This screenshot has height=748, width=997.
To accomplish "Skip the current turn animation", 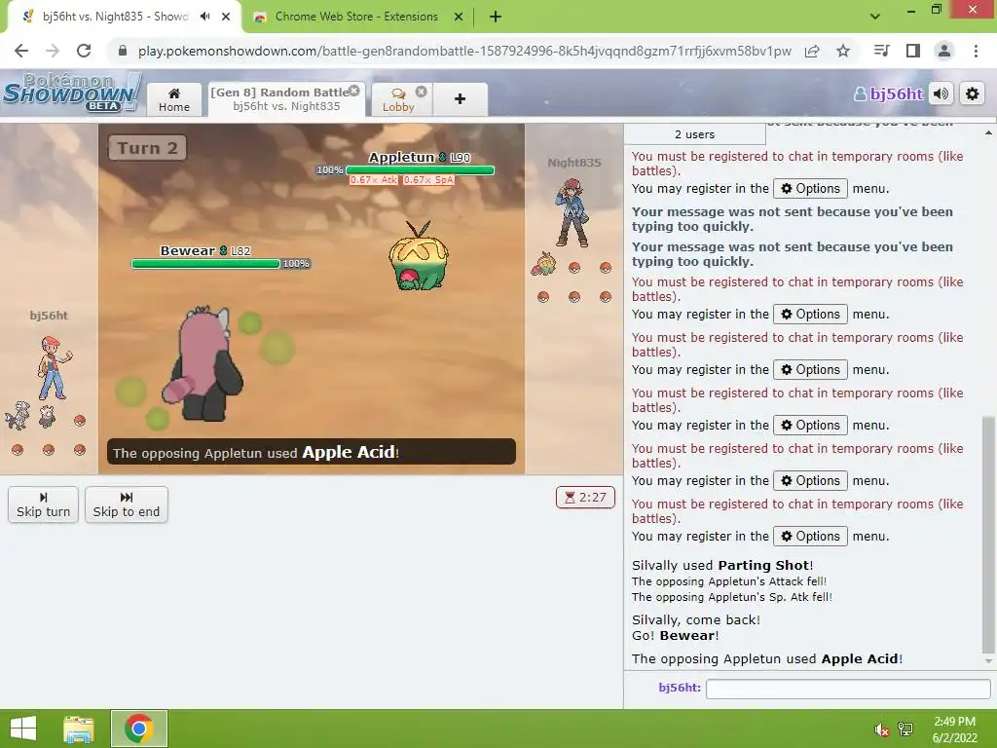I will pyautogui.click(x=43, y=505).
